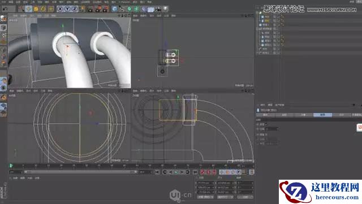Open the object mode dropdown under position fields
The image size is (362, 204).
tap(205, 197)
